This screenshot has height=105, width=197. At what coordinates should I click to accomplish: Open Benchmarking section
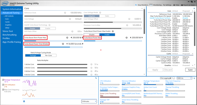pyautogui.click(x=9, y=35)
